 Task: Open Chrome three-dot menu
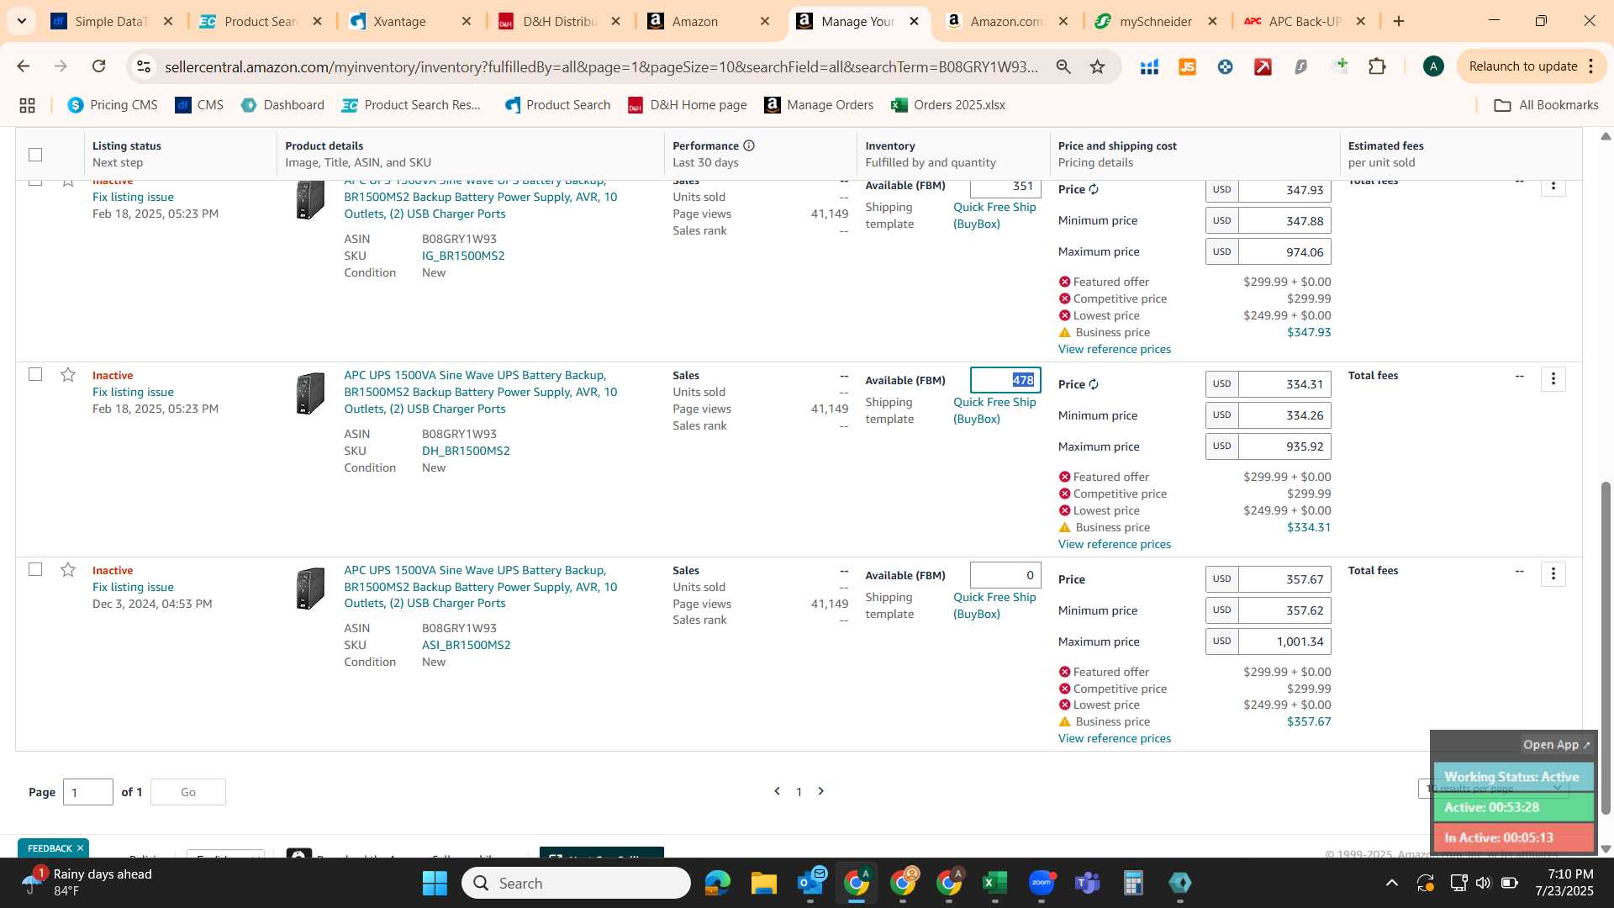click(1591, 66)
